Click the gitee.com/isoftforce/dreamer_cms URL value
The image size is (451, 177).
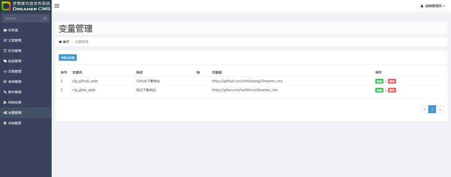[x=245, y=90]
